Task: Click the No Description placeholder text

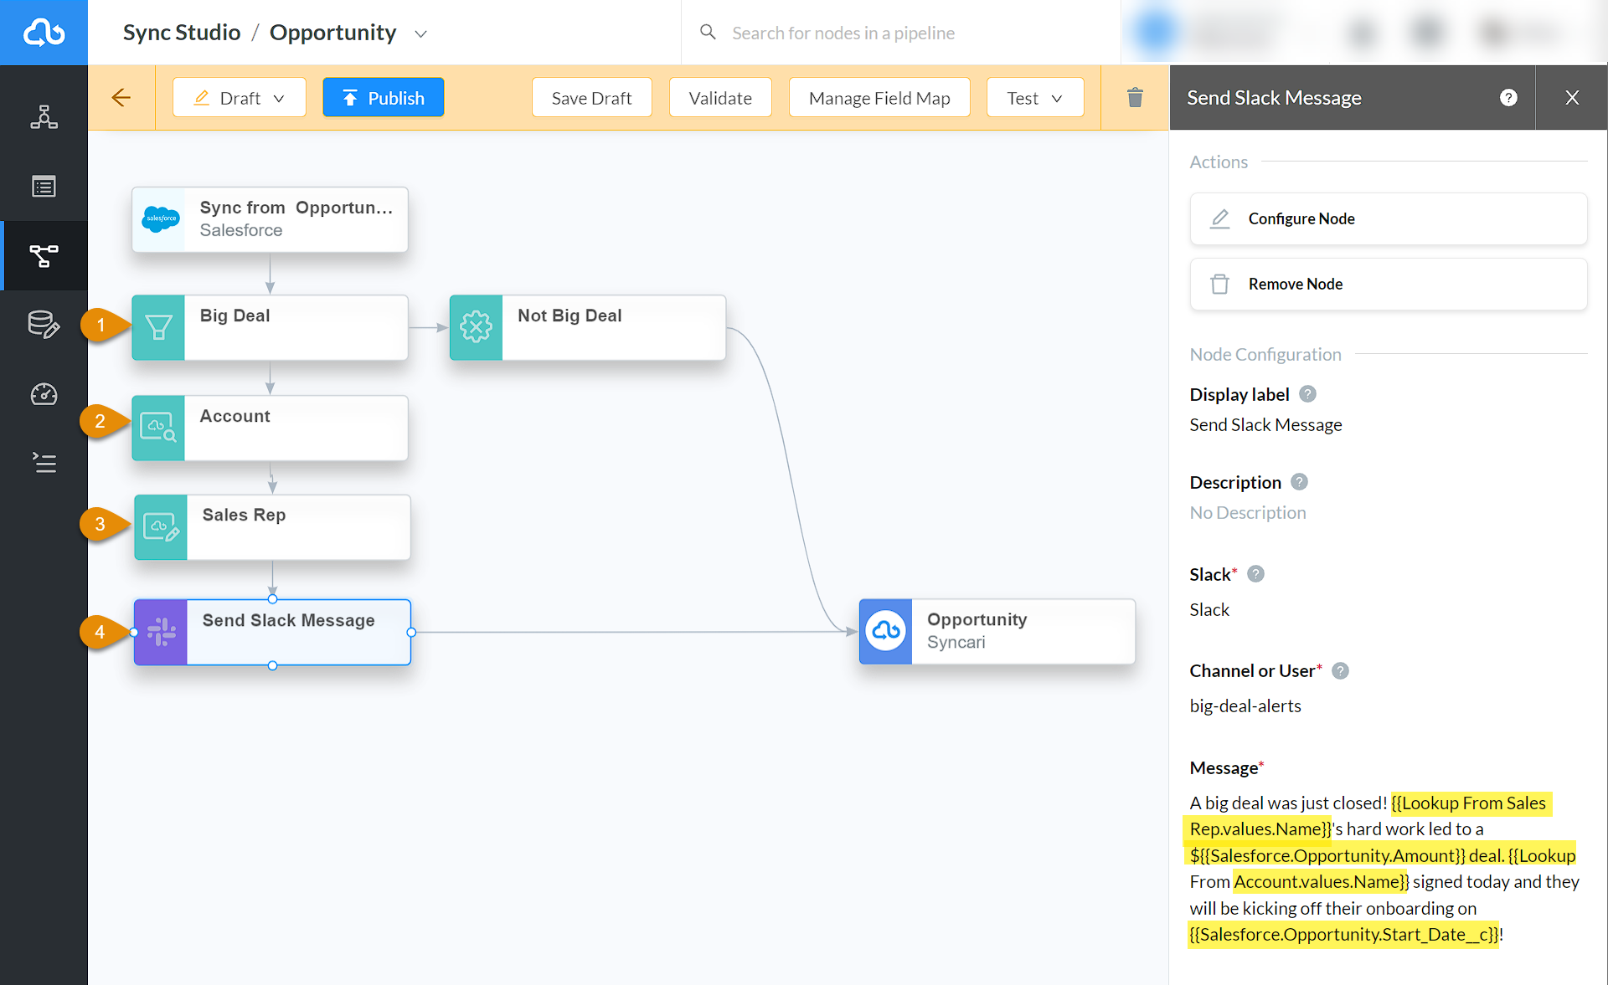Action: click(1248, 513)
